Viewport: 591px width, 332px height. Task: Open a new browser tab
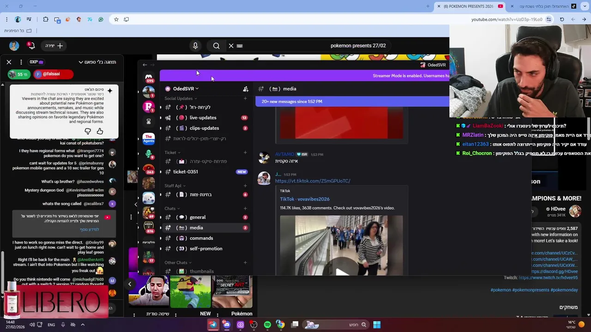[428, 6]
